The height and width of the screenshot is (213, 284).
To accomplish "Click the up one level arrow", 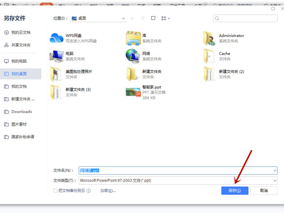I will click(142, 18).
